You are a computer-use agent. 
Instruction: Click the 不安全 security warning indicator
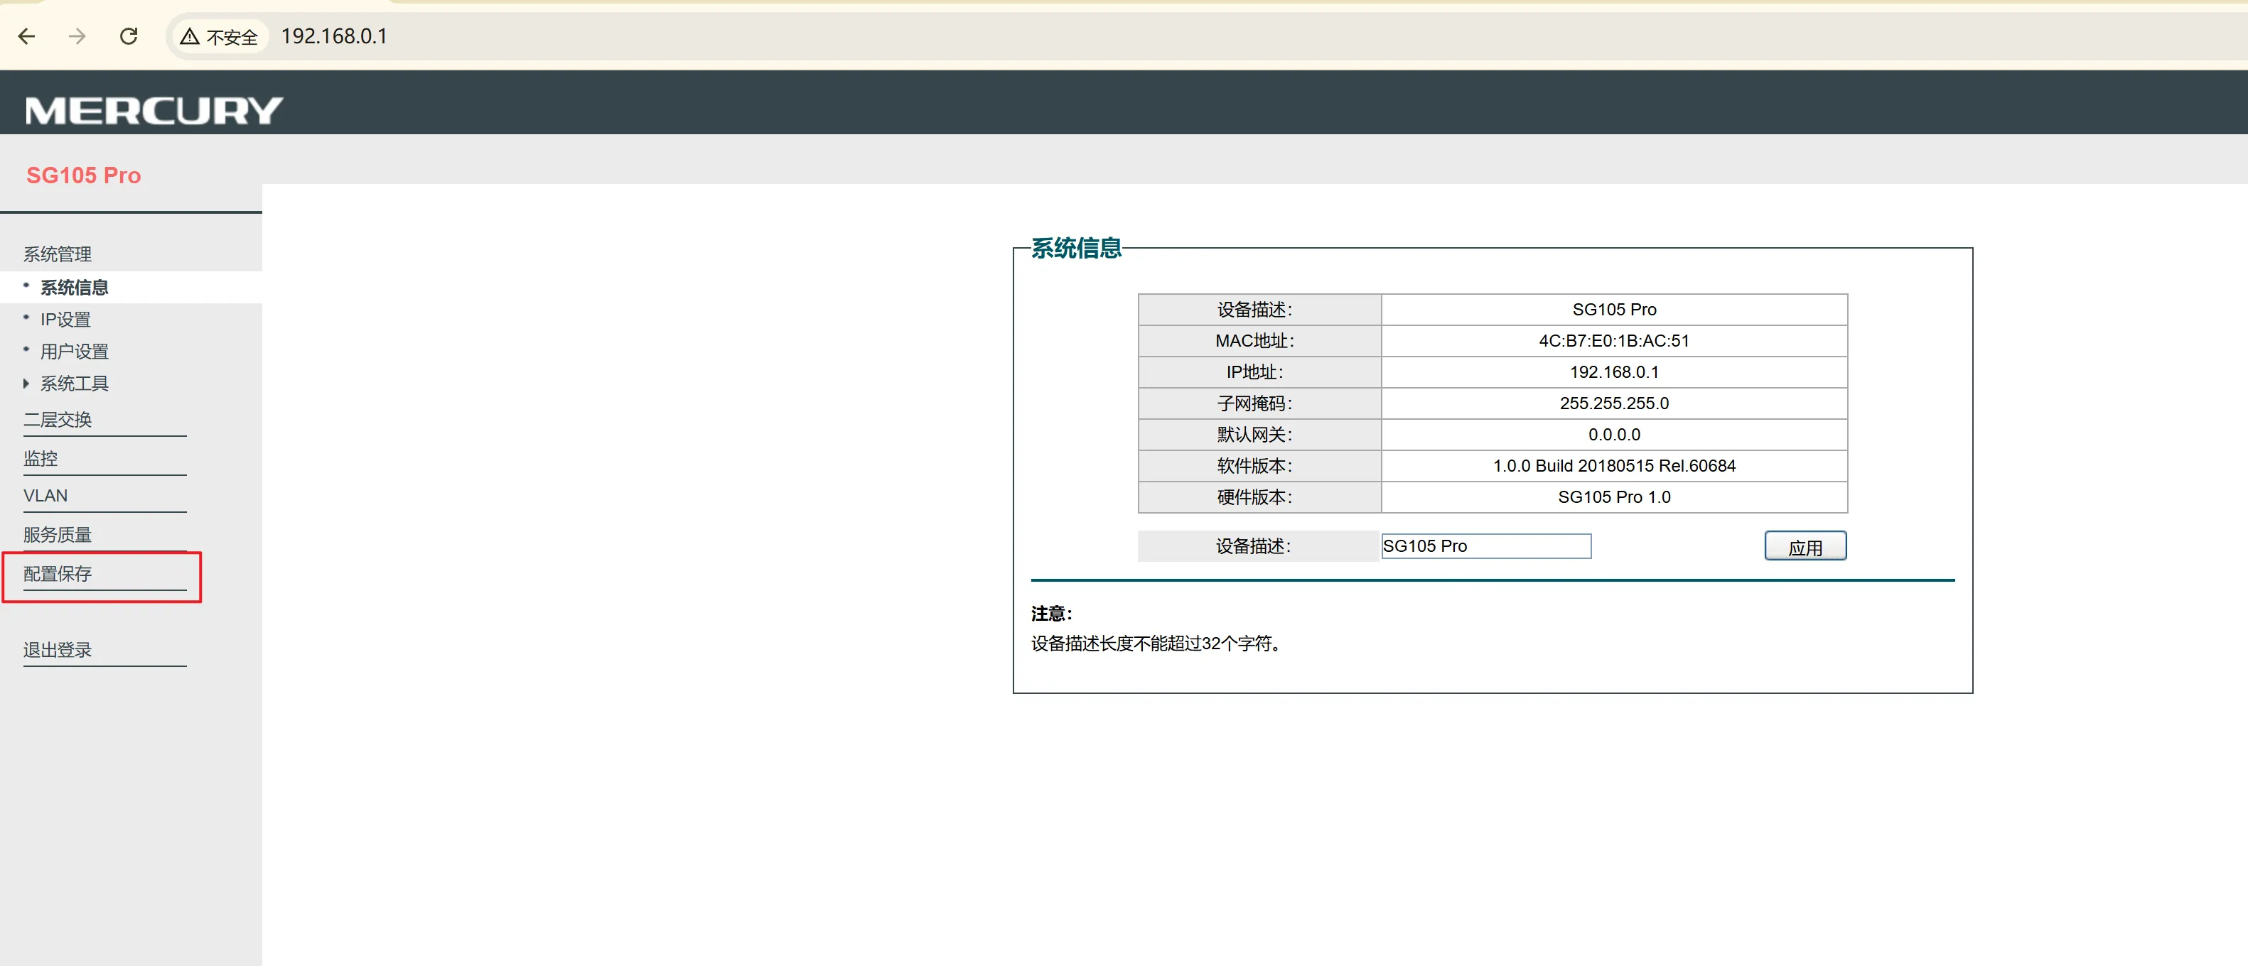pyautogui.click(x=219, y=37)
